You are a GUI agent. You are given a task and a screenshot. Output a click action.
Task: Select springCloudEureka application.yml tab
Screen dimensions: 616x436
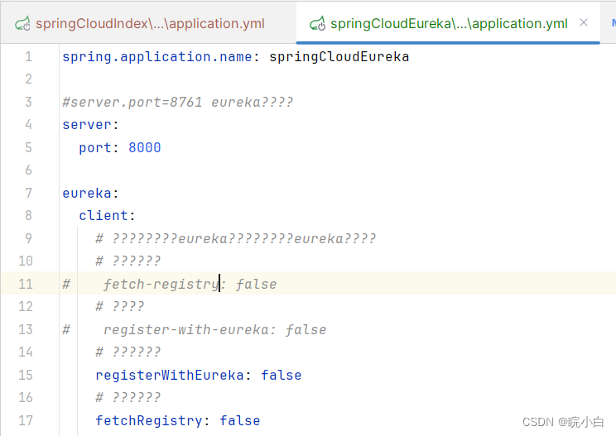449,23
